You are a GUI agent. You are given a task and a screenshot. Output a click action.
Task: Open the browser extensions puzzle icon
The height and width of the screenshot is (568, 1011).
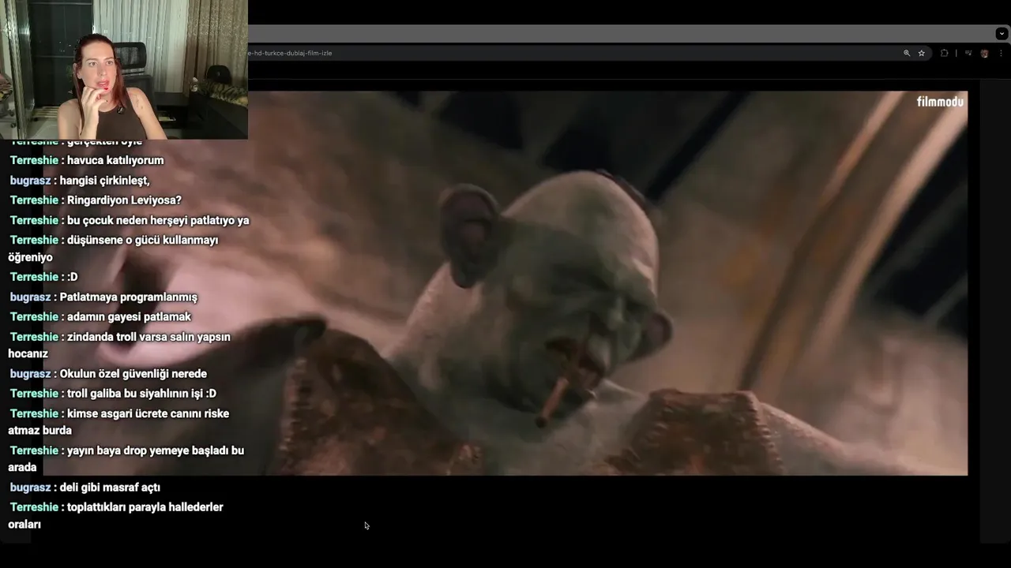point(944,53)
